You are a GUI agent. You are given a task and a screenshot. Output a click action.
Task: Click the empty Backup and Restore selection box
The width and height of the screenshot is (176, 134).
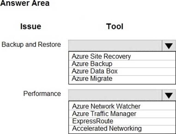[115, 46]
